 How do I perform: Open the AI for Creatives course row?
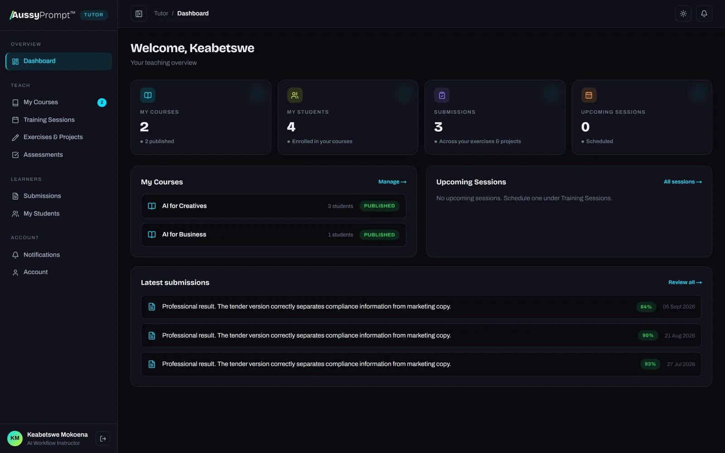[x=274, y=206]
